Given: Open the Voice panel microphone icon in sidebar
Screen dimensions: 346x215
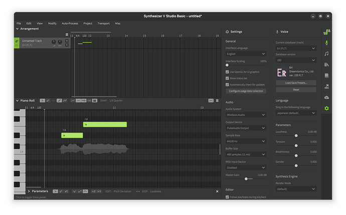Looking at the screenshot, I should 326,43.
